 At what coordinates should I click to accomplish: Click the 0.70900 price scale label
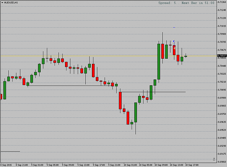coord(222,34)
